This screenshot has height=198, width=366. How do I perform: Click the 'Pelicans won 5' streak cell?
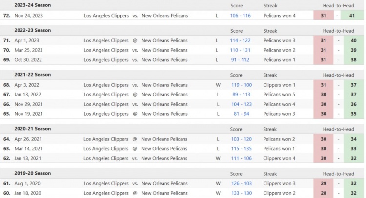coord(280,95)
